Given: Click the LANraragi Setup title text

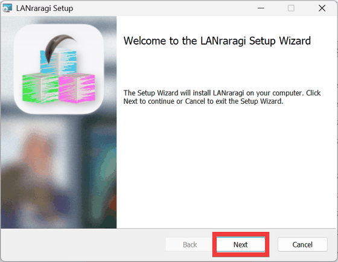Looking at the screenshot, I should (45, 8).
